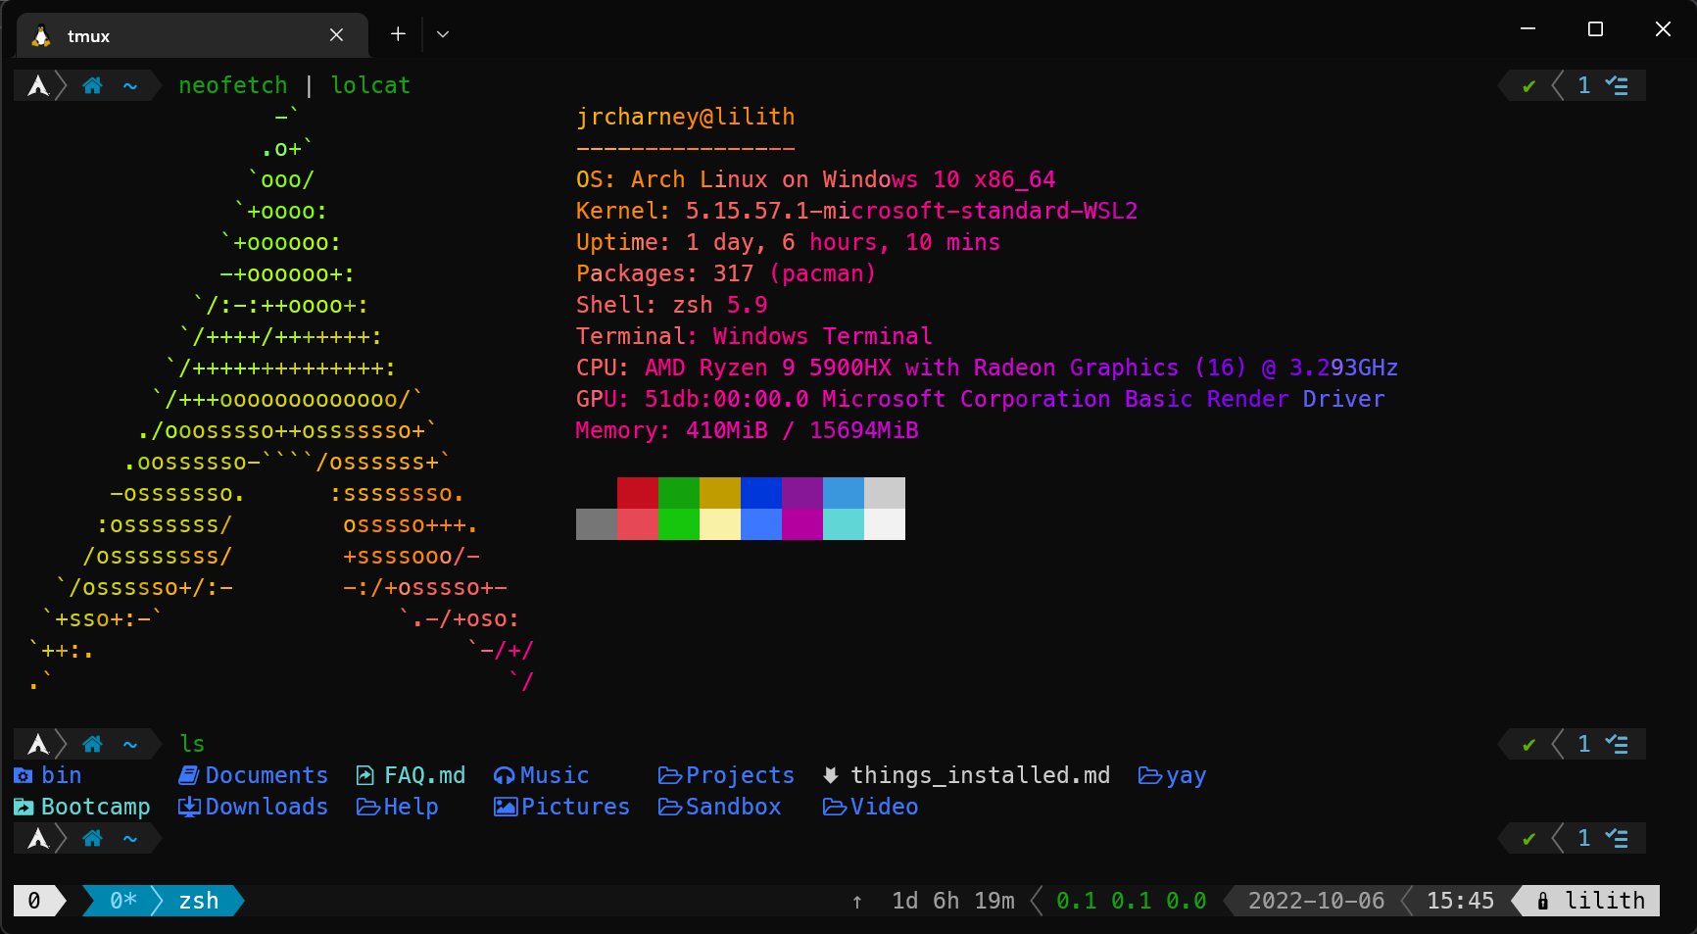Viewport: 1697px width, 934px height.
Task: Click the CPU info line
Action: click(987, 369)
